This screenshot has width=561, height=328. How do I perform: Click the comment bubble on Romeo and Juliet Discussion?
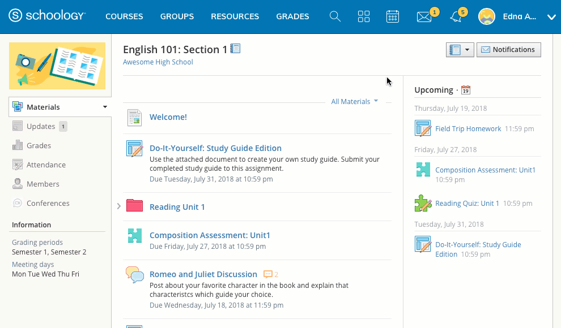268,274
